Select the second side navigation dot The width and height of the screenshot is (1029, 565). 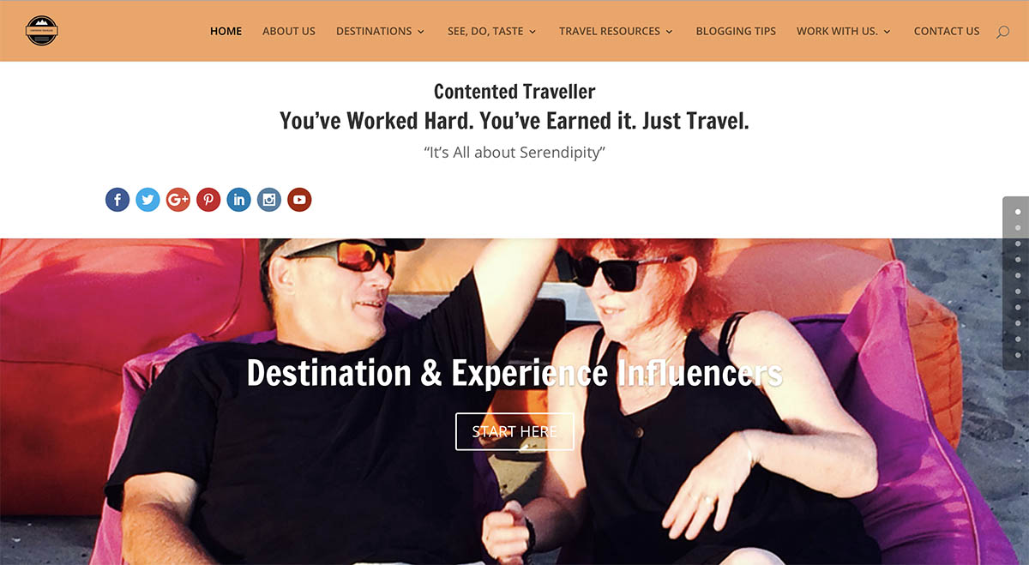[x=1018, y=227]
